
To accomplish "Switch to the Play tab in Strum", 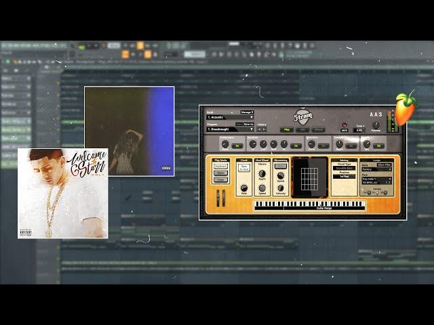I will (x=287, y=129).
